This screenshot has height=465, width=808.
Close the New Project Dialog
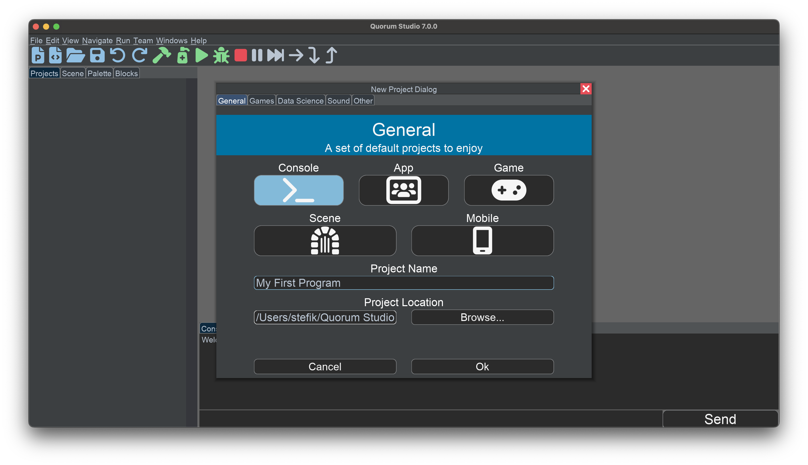[586, 89]
